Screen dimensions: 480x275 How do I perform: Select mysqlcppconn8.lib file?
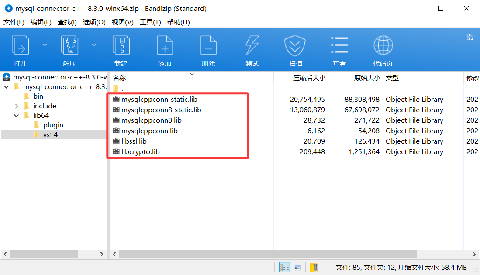[151, 120]
